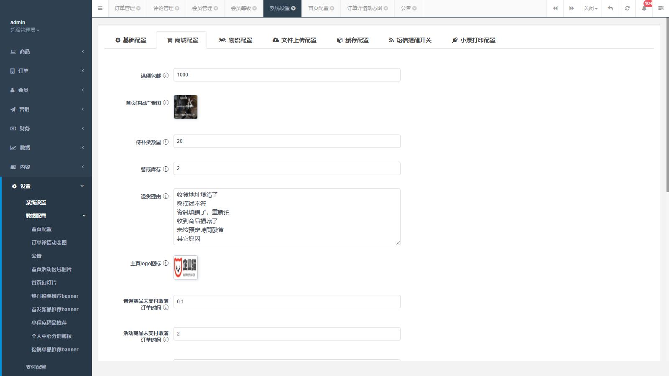The width and height of the screenshot is (669, 376).
Task: Click info icon beside 警戒库存 label
Action: pos(166,169)
